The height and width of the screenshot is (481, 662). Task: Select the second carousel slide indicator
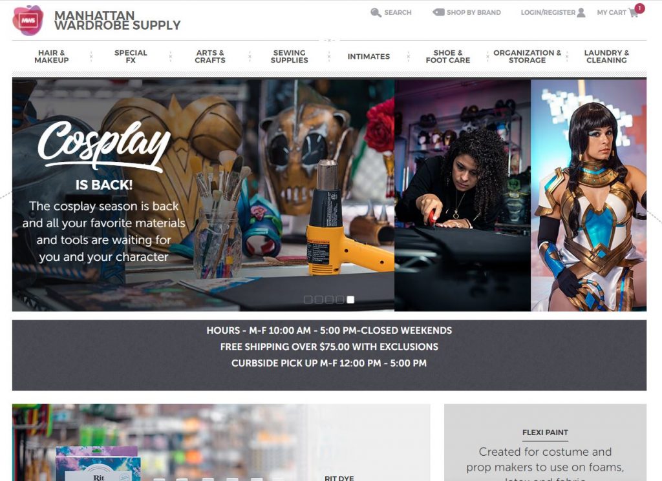coord(319,300)
